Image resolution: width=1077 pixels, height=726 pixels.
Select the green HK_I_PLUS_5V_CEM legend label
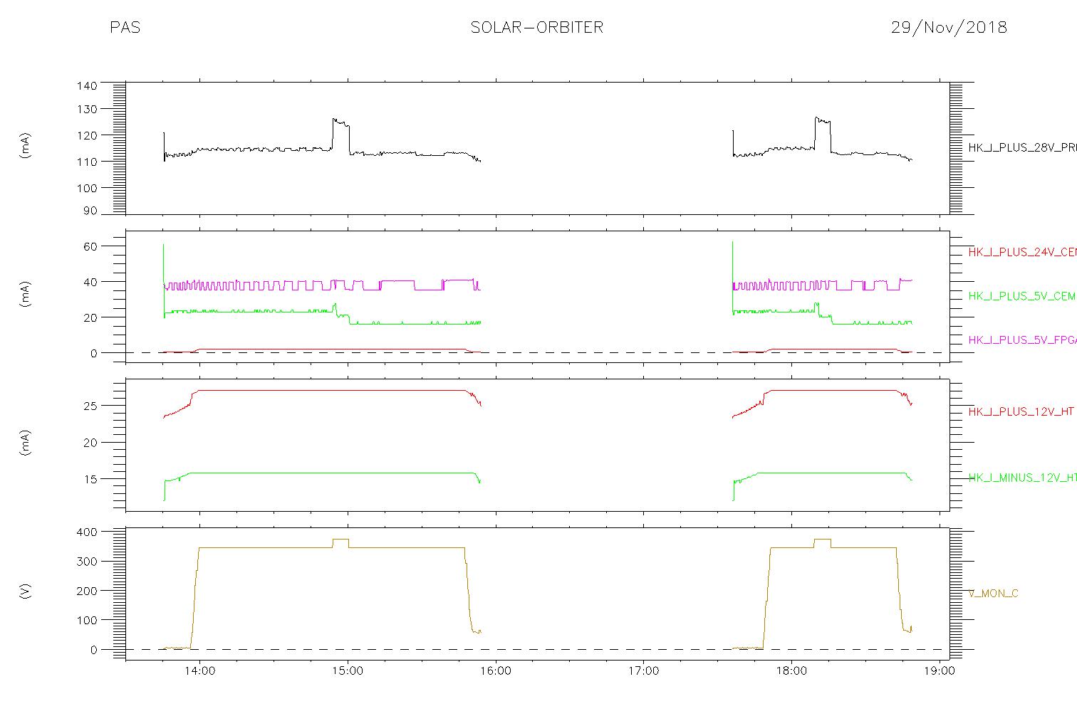pyautogui.click(x=1022, y=296)
